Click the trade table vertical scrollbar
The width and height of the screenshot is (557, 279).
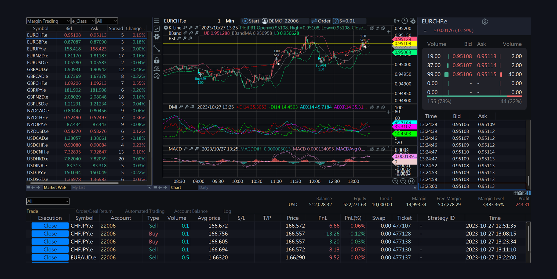528,238
